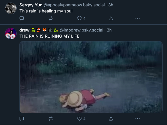The width and height of the screenshot is (167, 125).
Task: Open post text 'THE RAIN IS RUINING MY LIFE'
Action: pyautogui.click(x=49, y=36)
